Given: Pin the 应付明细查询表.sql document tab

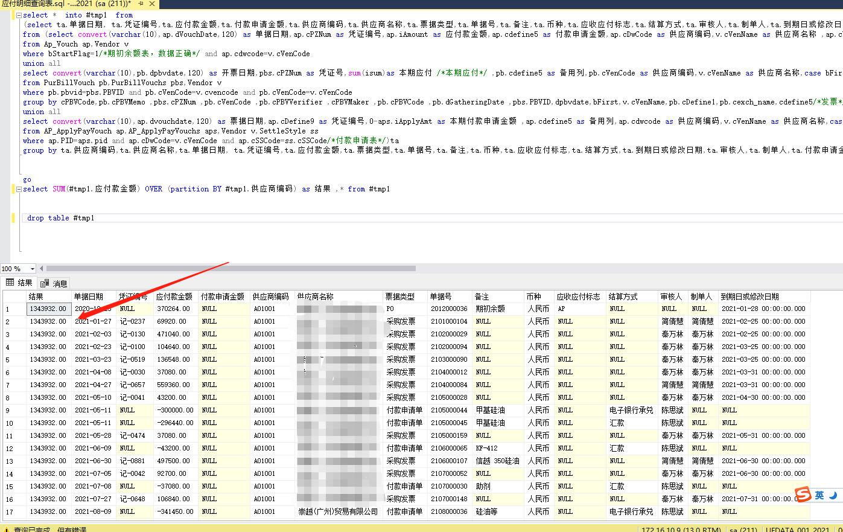Looking at the screenshot, I should click(x=141, y=4).
